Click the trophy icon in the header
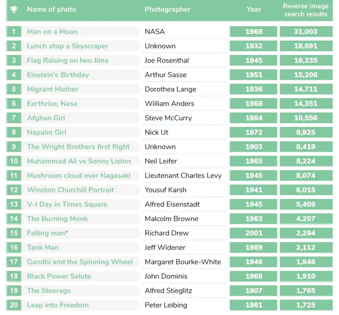339x315 pixels. [14, 9]
